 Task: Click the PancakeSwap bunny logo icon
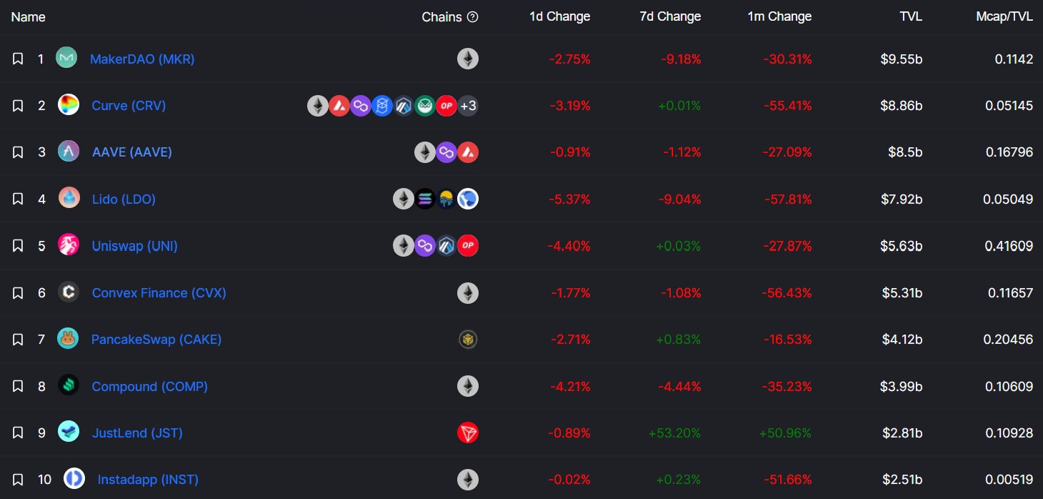pyautogui.click(x=68, y=339)
